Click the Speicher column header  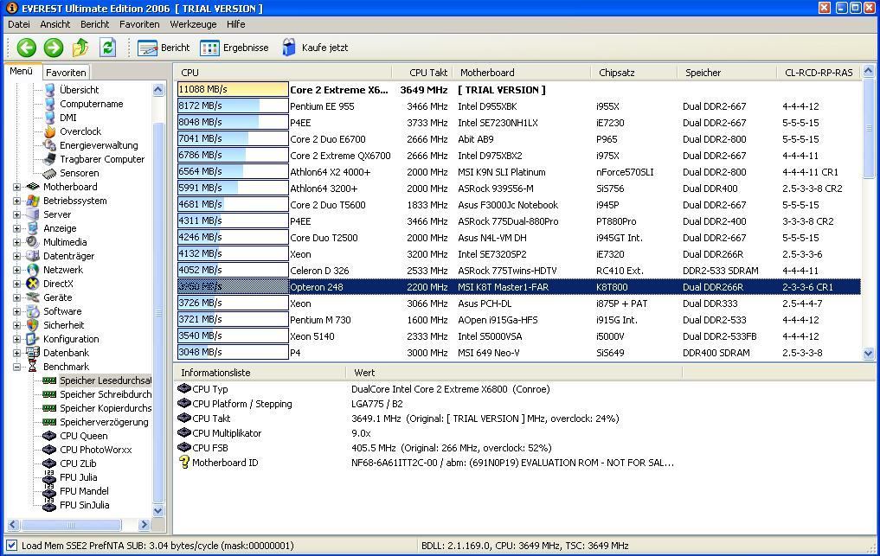click(728, 73)
